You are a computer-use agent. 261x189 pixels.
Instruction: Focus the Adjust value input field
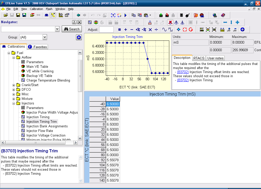pos(106,30)
